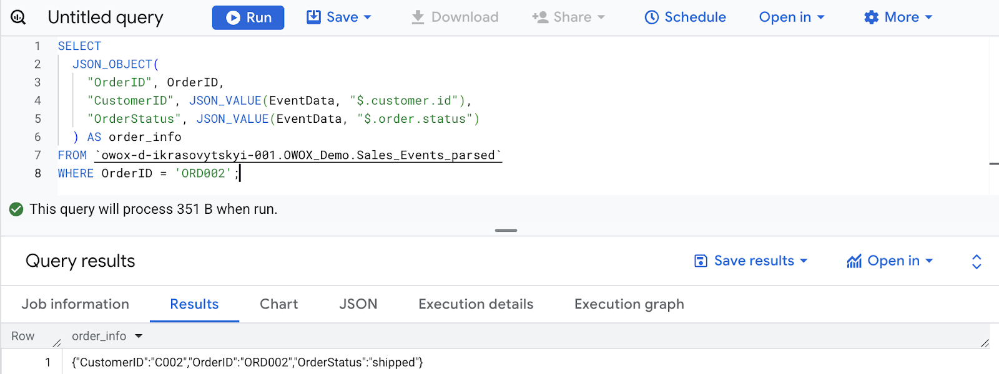Click the Save results disk icon
This screenshot has width=999, height=374.
coord(701,261)
